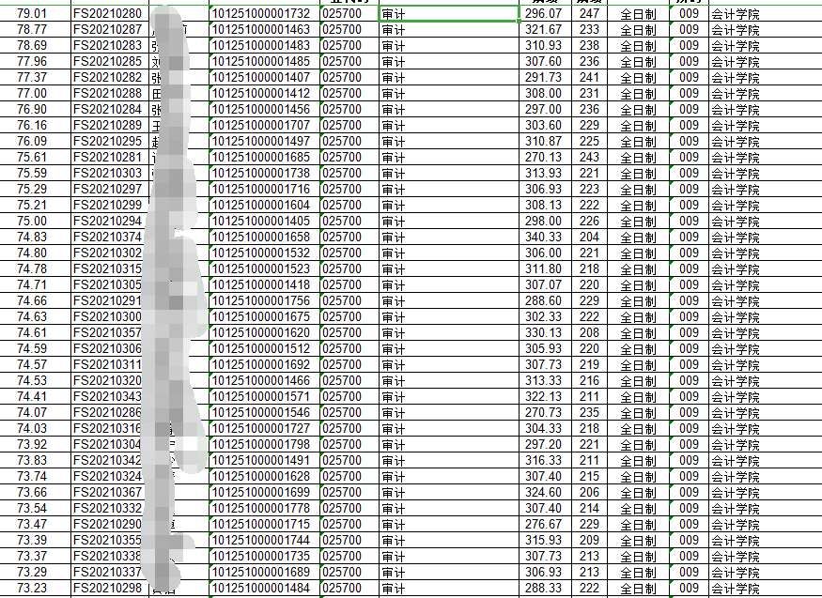
Task: Select the 009 cell in FS20210311 row
Action: (x=689, y=365)
